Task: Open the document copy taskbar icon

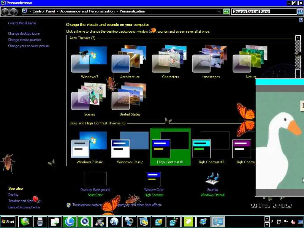Action: click(55, 221)
